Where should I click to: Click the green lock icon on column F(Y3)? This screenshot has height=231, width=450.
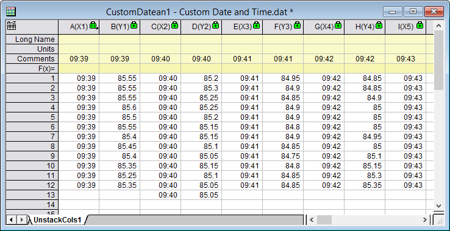point(297,25)
